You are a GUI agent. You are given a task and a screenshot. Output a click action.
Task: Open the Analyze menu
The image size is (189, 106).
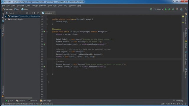[35, 6]
